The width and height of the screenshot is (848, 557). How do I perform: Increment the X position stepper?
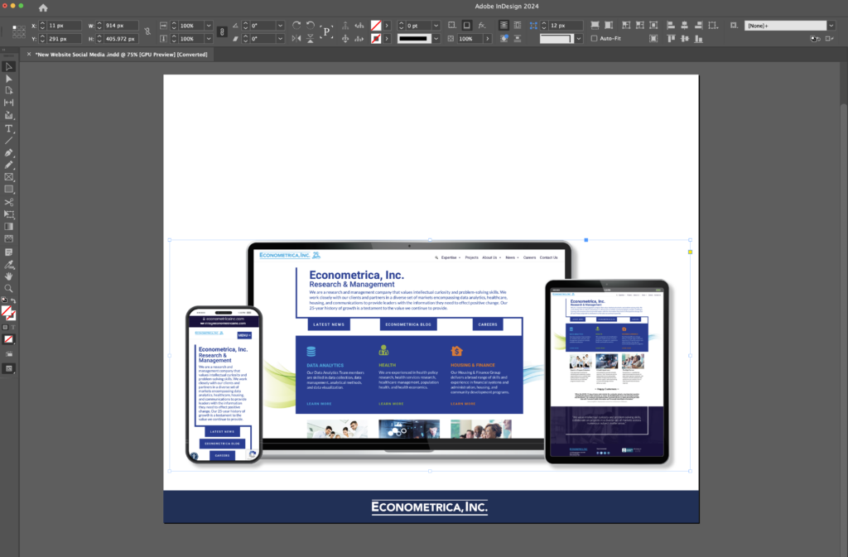[x=42, y=23]
